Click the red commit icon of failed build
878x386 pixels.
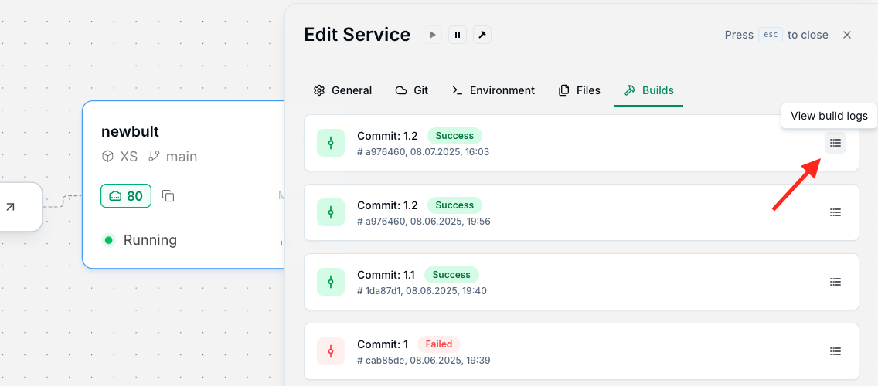(330, 351)
